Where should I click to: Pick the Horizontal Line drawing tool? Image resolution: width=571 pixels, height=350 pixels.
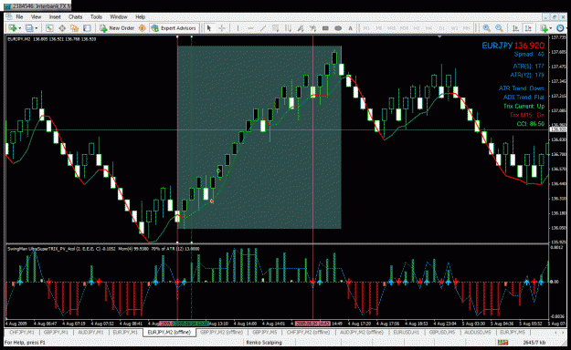pos(250,28)
